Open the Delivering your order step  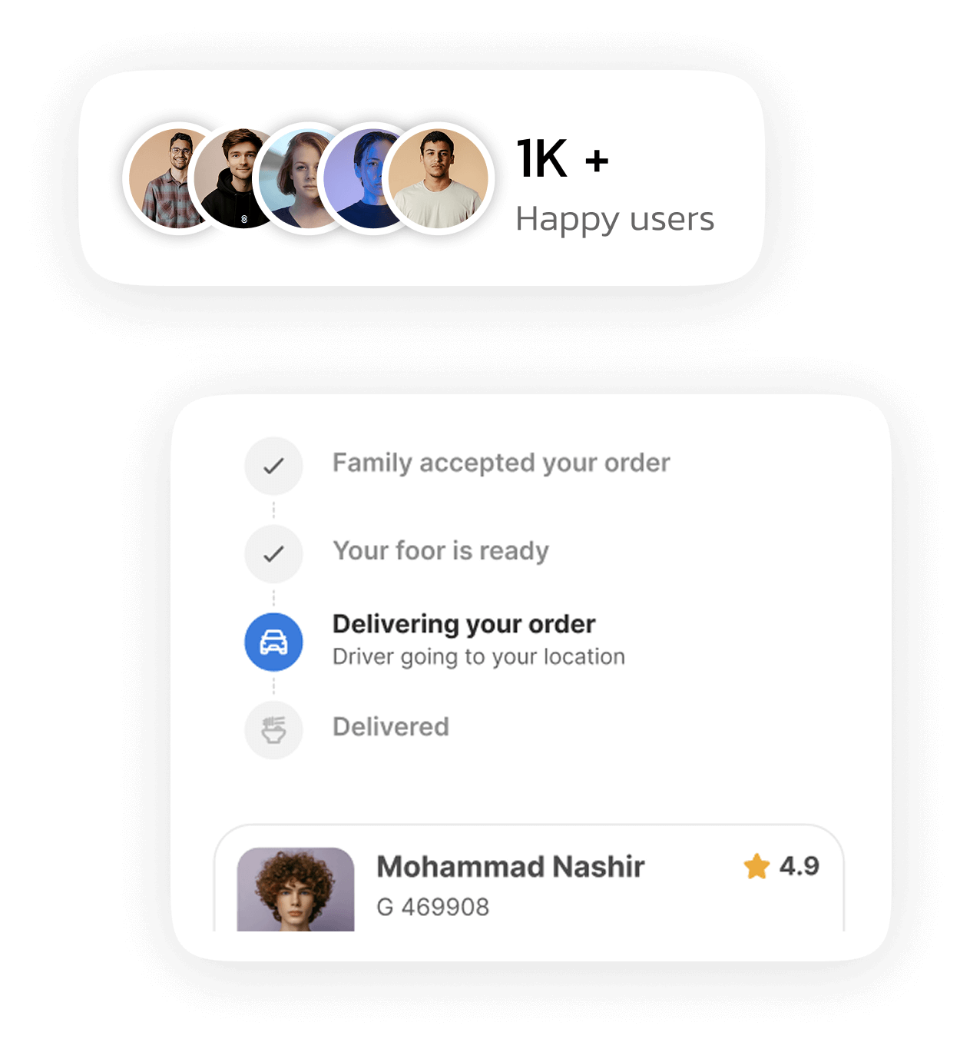(464, 624)
